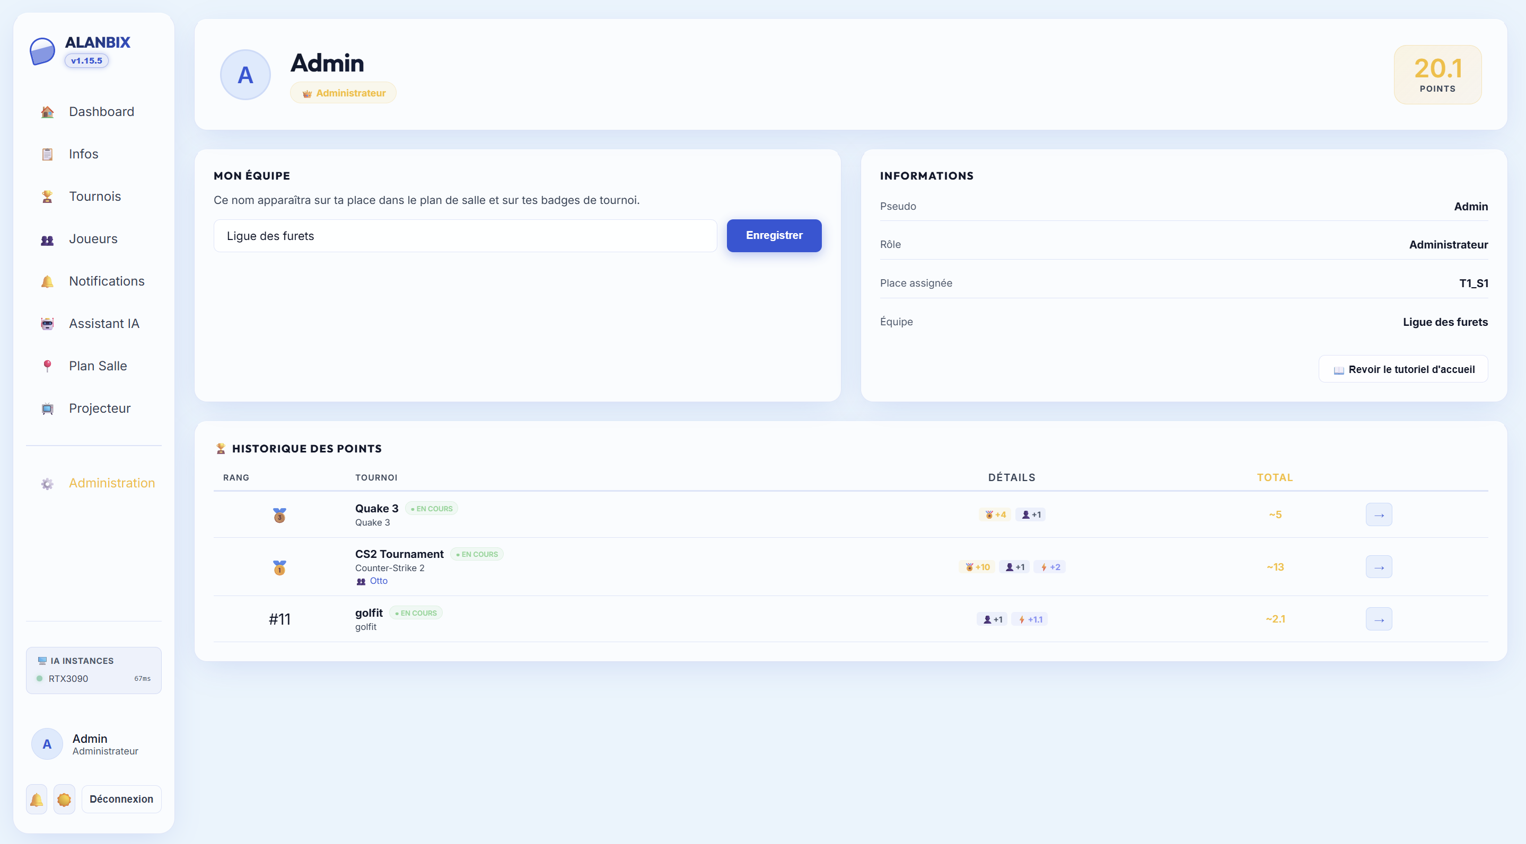The width and height of the screenshot is (1526, 844).
Task: Click the team name input field
Action: coord(466,236)
